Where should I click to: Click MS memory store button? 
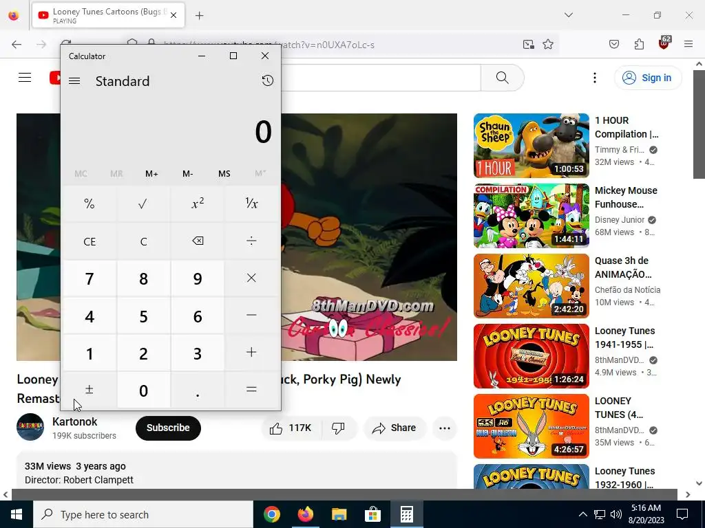[224, 173]
